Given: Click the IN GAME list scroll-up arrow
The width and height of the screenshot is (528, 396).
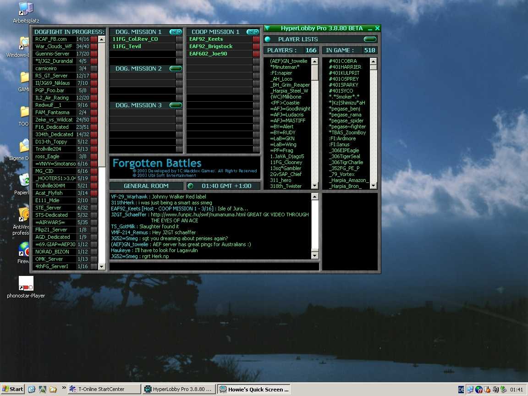Looking at the screenshot, I should tap(373, 61).
